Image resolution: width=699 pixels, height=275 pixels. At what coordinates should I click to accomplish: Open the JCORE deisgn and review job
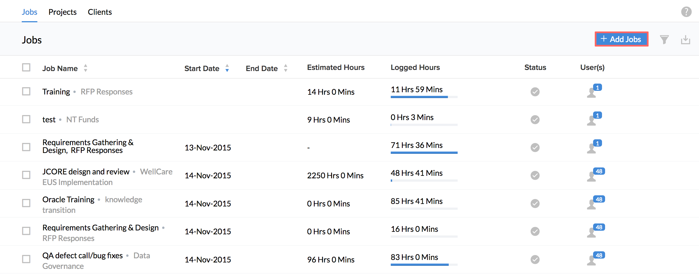(86, 172)
